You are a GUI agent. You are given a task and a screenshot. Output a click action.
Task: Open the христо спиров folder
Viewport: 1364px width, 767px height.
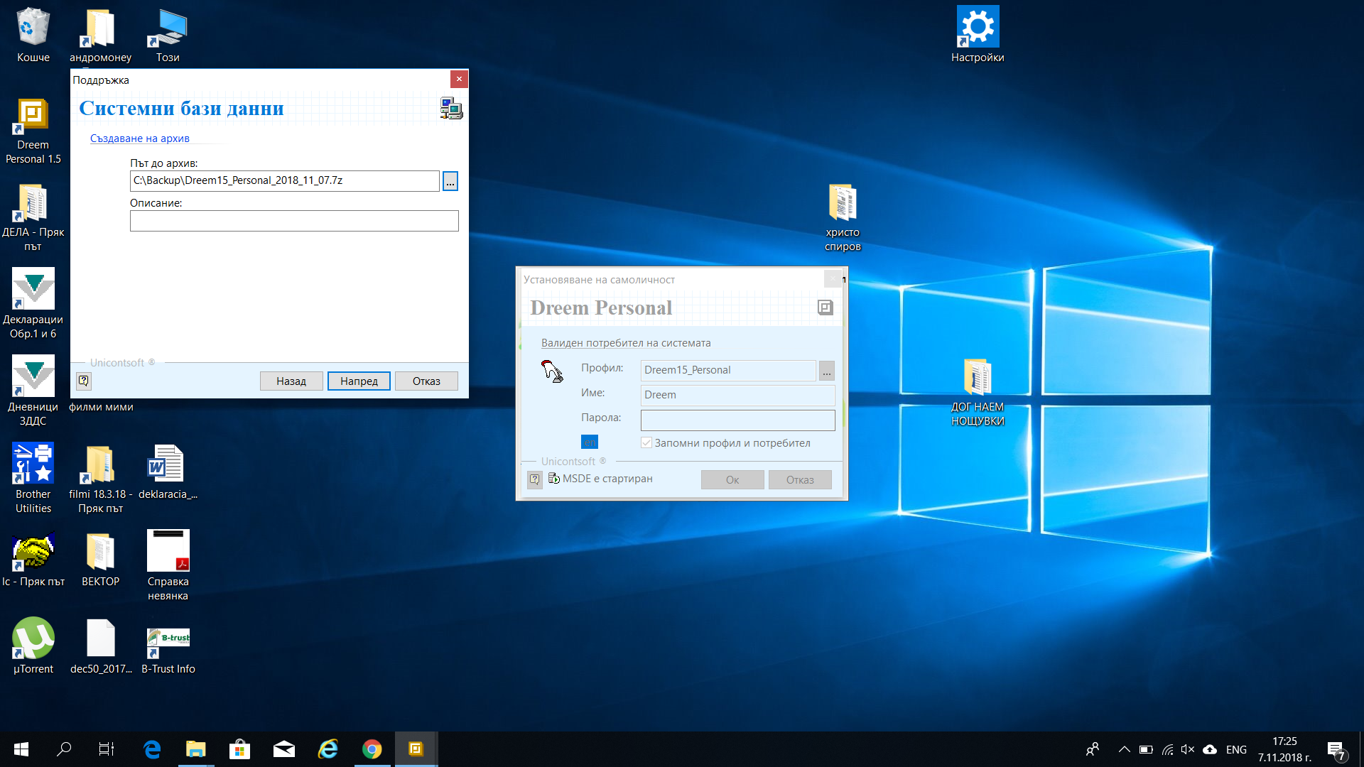843,218
